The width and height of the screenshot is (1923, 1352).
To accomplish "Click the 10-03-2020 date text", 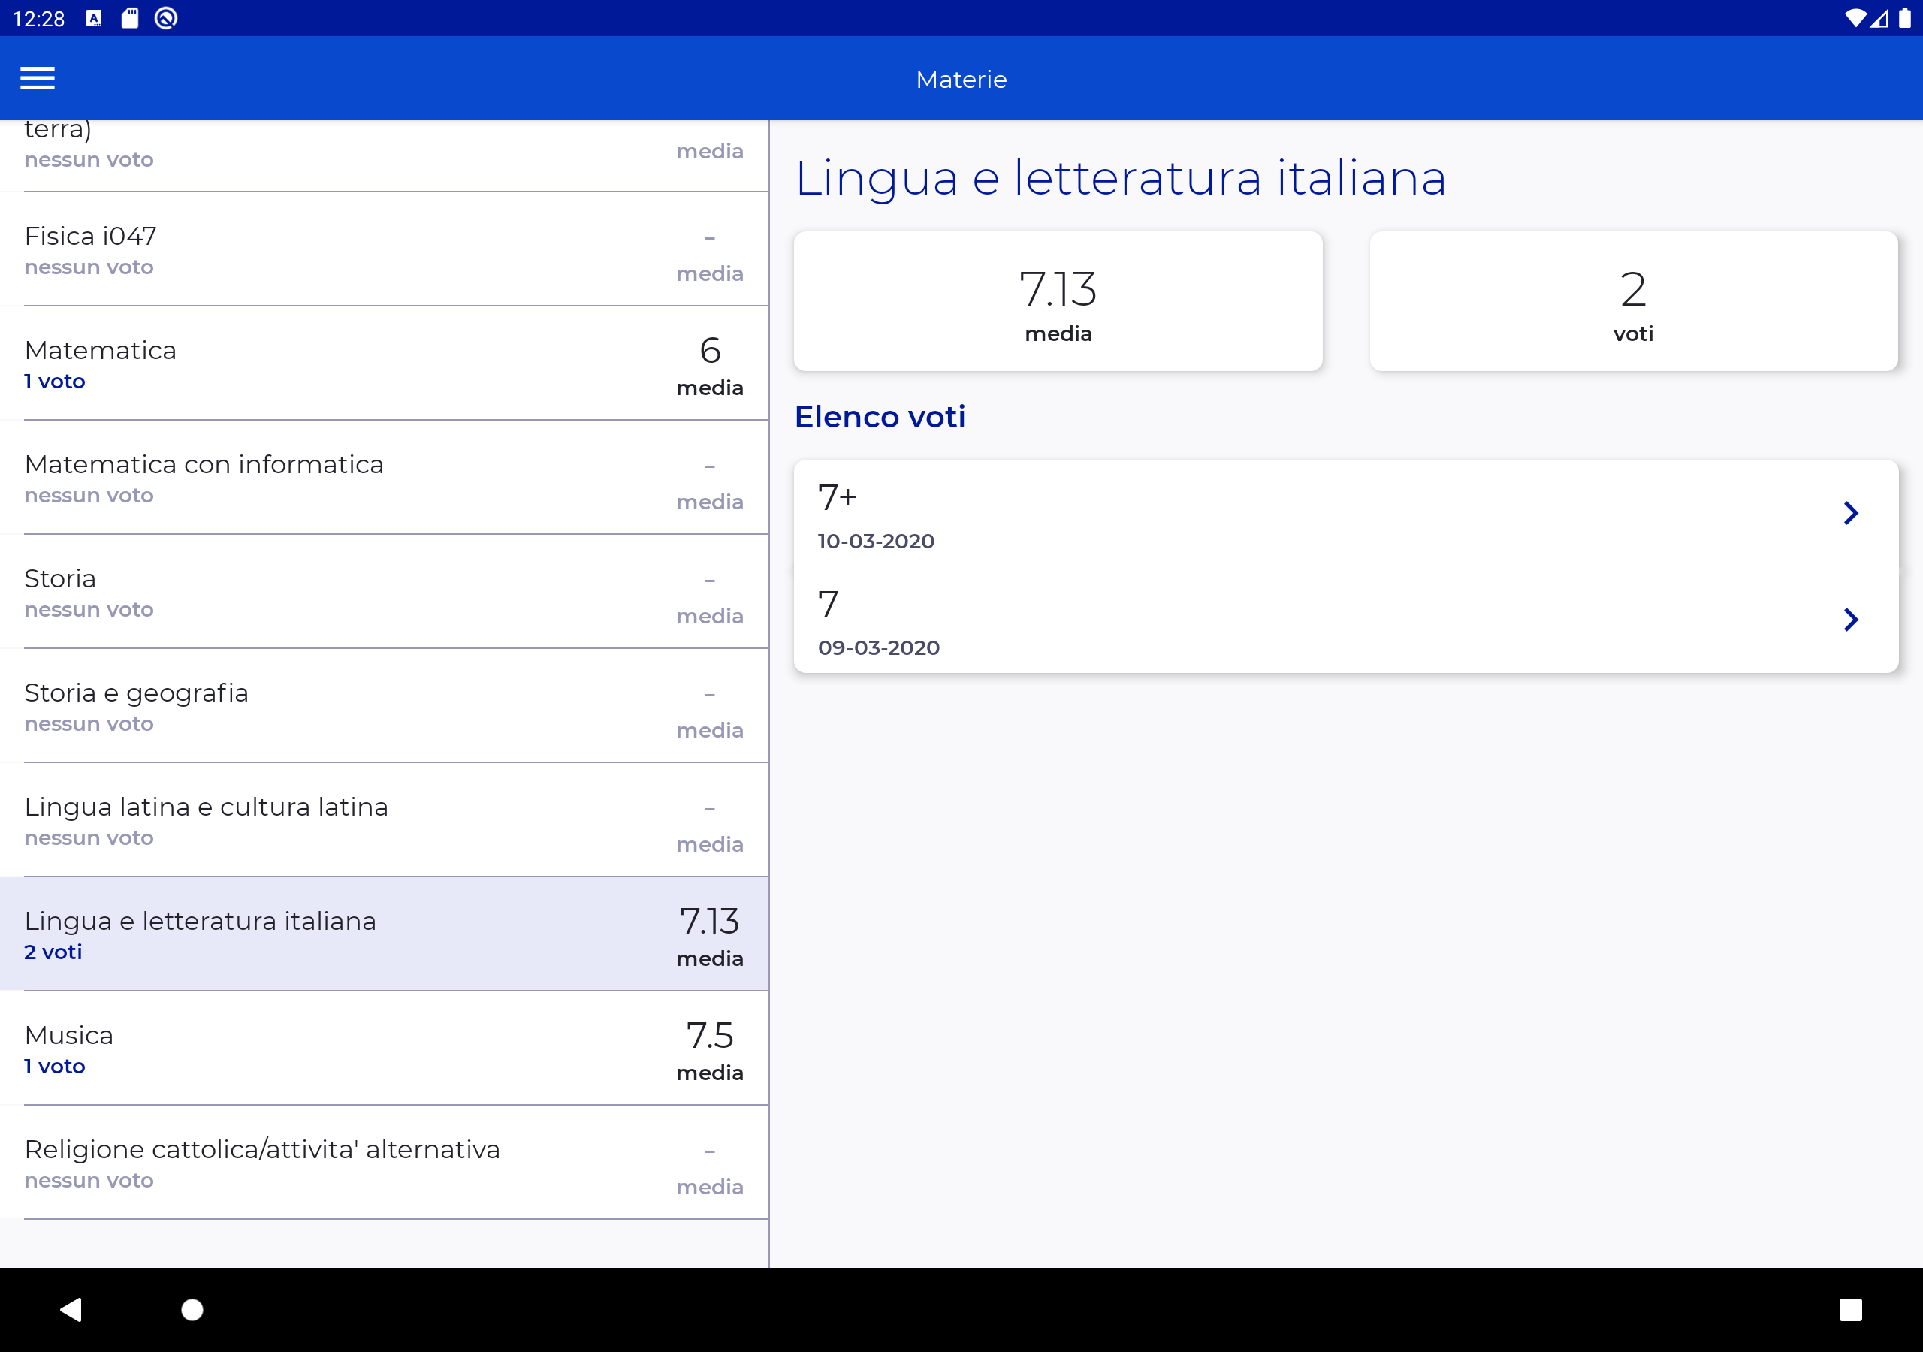I will click(x=876, y=541).
